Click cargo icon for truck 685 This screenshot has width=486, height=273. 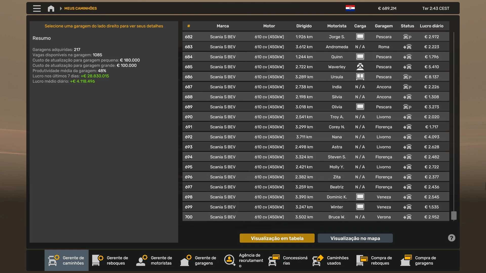[x=360, y=67]
